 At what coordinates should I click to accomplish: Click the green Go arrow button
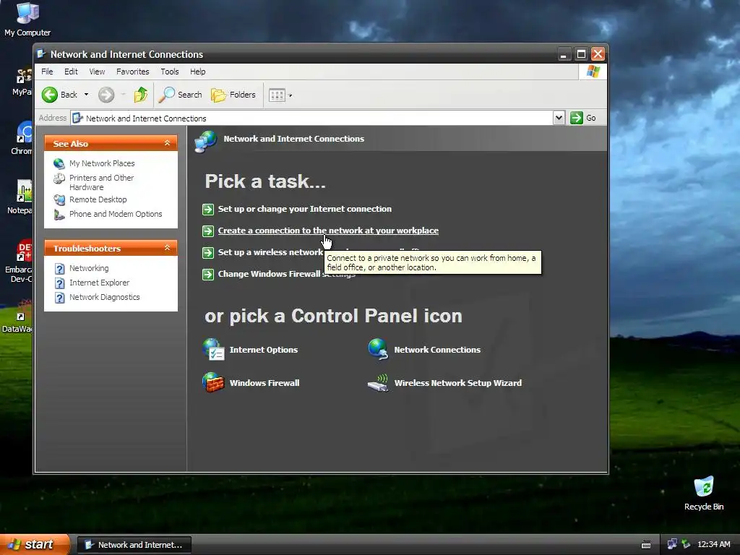pyautogui.click(x=577, y=118)
